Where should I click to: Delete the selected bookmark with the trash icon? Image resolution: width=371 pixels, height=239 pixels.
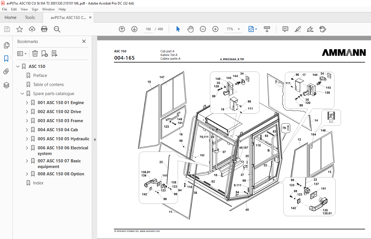click(35, 53)
